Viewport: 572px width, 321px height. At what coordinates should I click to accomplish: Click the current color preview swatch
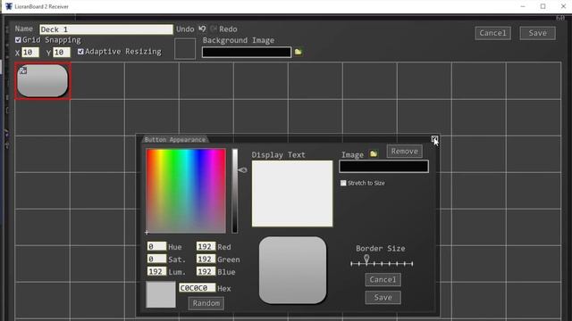click(x=161, y=294)
